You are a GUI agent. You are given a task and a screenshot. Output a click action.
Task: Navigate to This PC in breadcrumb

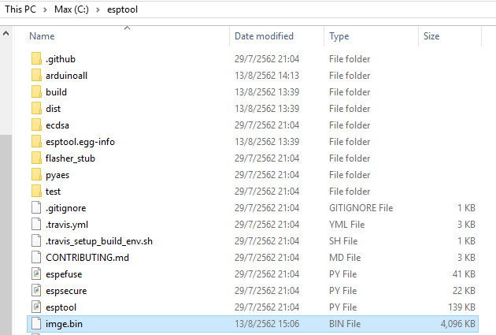(x=20, y=9)
